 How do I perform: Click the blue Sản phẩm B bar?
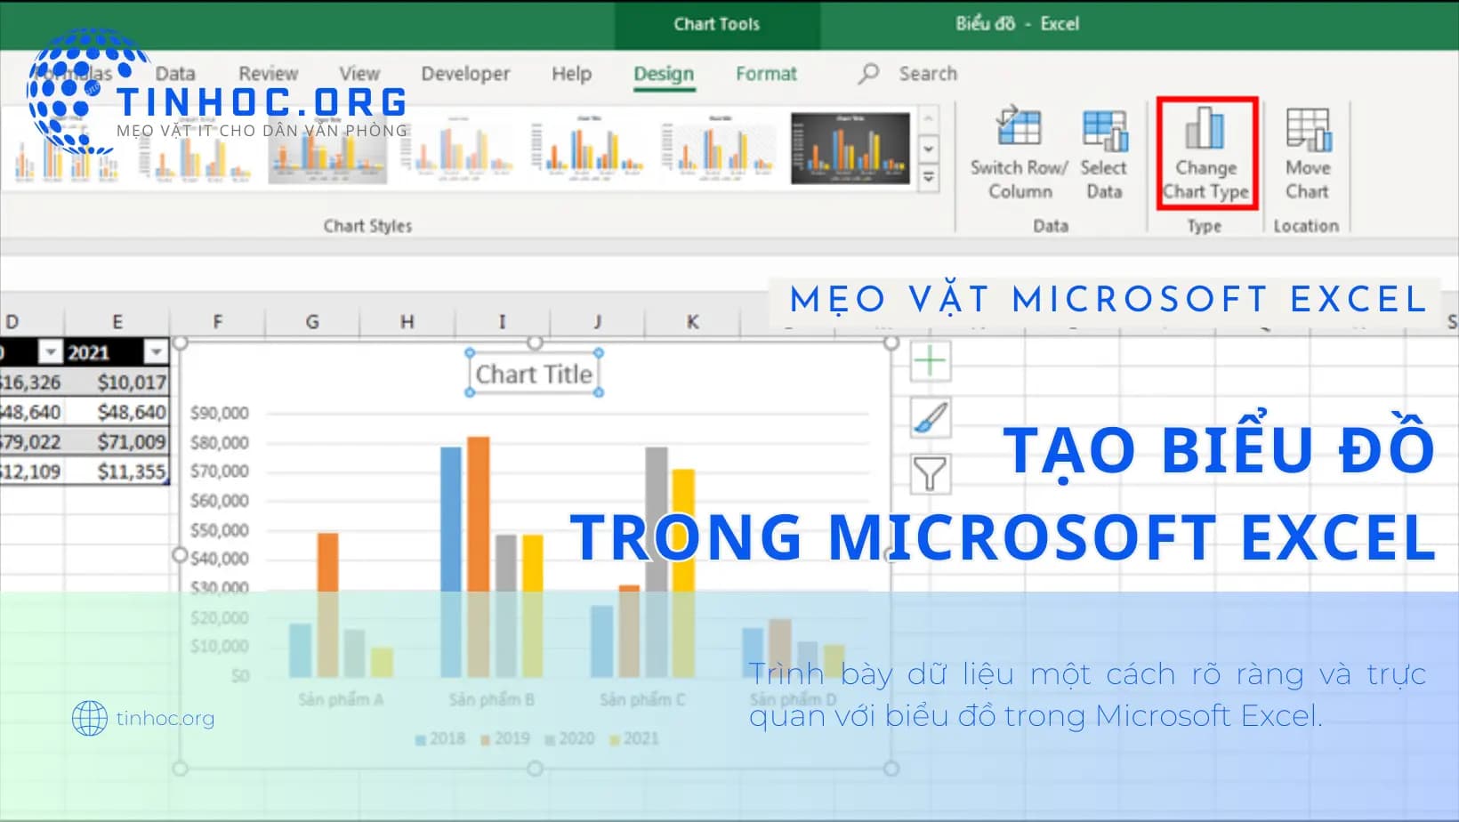451,562
